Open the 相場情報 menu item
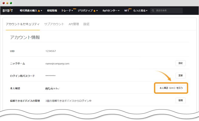199x121 pixels. [x=52, y=11]
